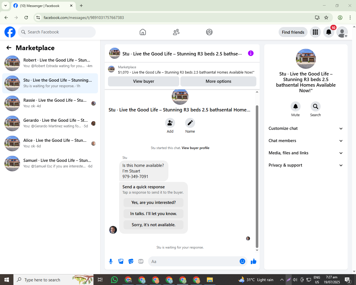Bookmark this tab star icon
The height and width of the screenshot is (285, 356).
(326, 18)
